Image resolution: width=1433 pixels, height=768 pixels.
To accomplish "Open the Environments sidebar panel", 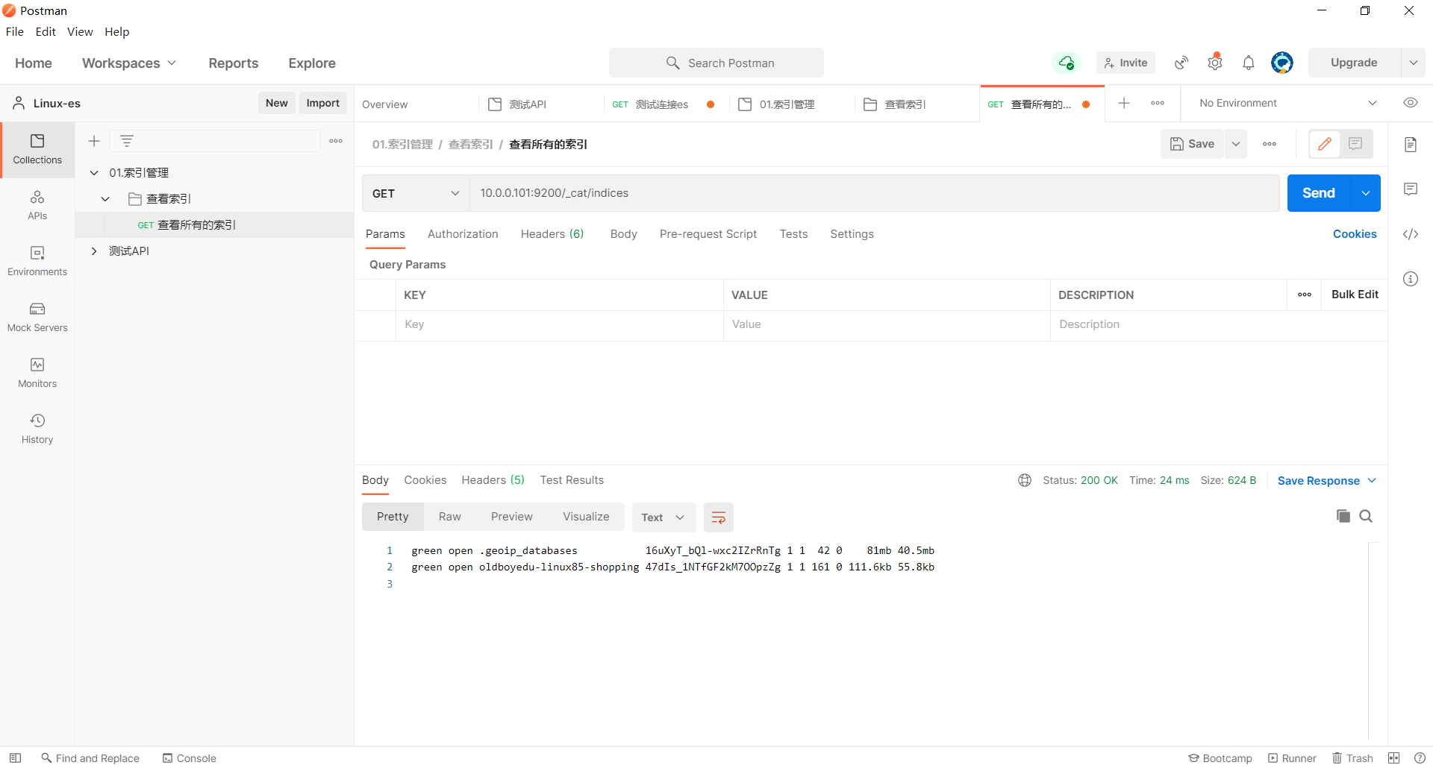I will [x=37, y=261].
